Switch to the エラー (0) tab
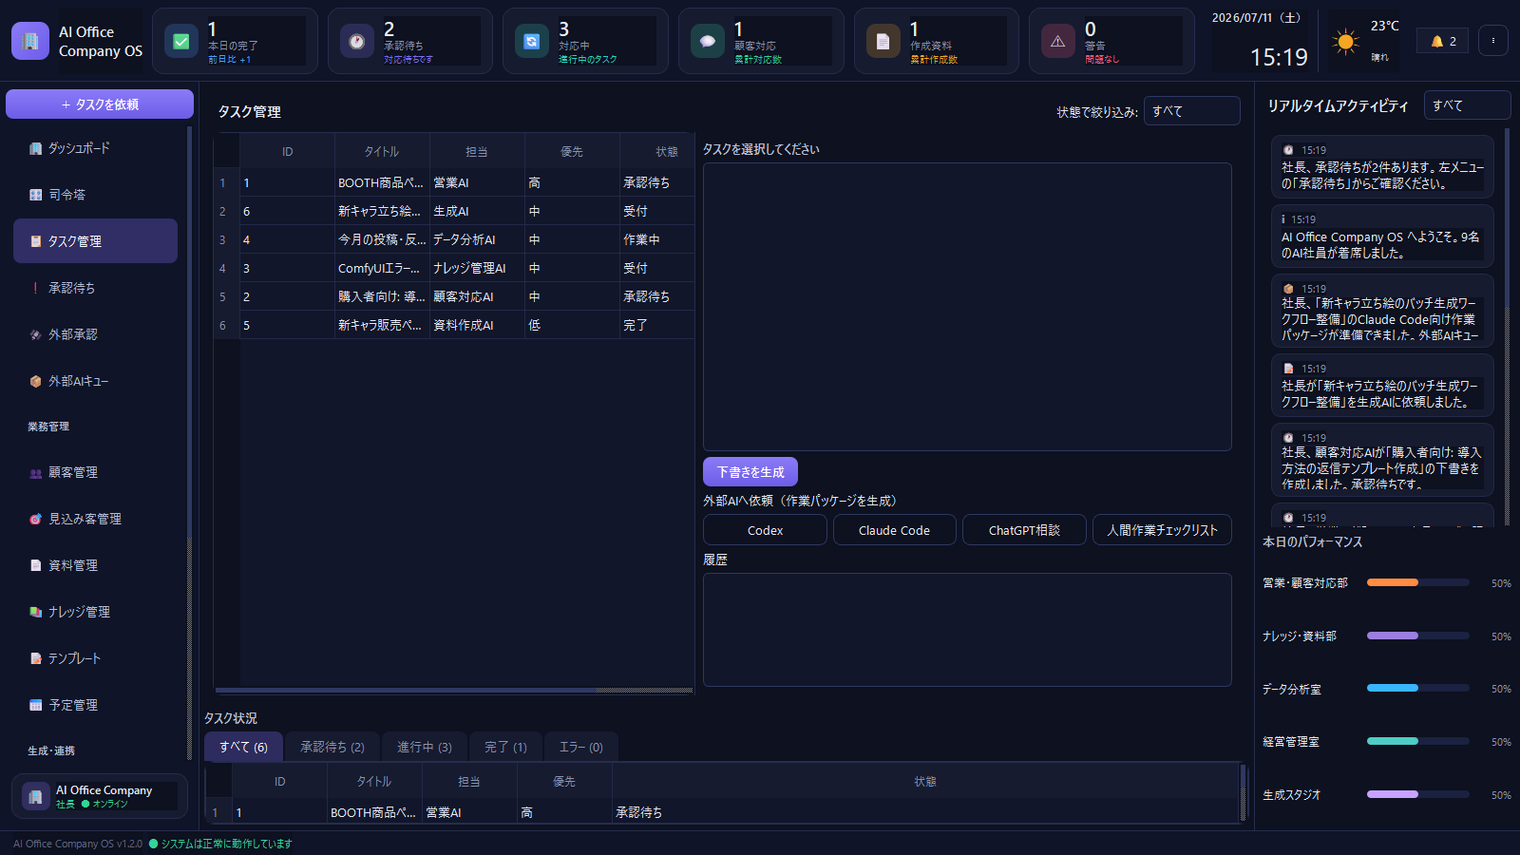This screenshot has width=1520, height=855. tap(580, 747)
